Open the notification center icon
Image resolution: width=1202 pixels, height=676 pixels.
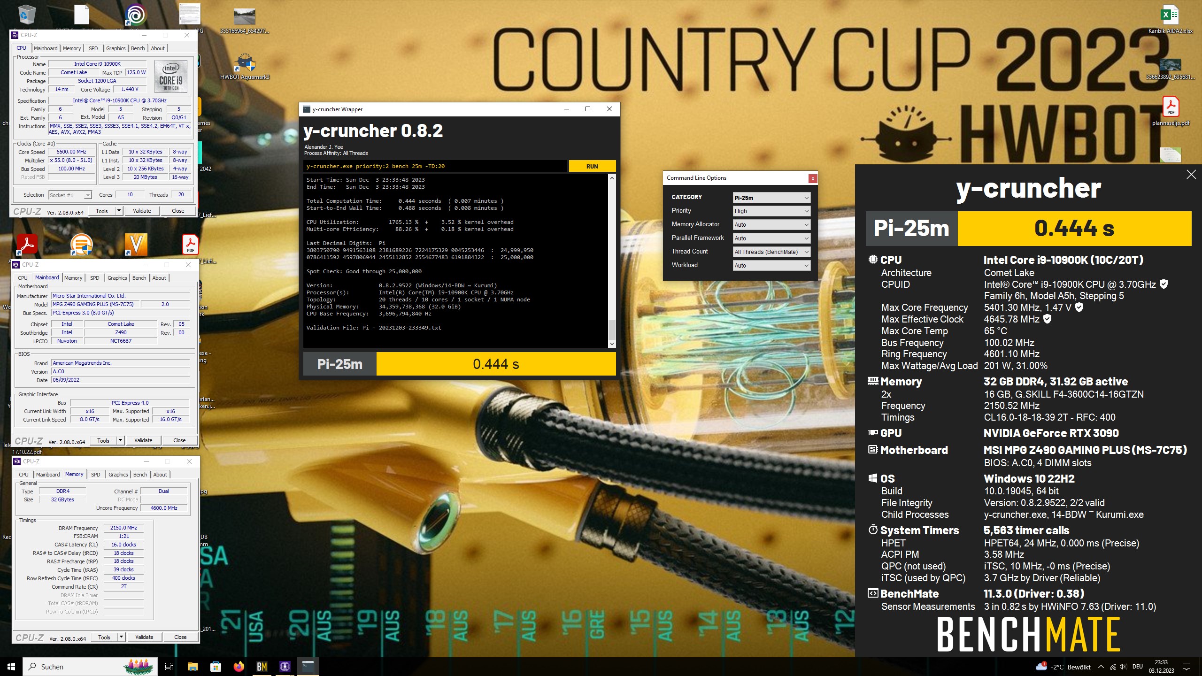pyautogui.click(x=1187, y=667)
